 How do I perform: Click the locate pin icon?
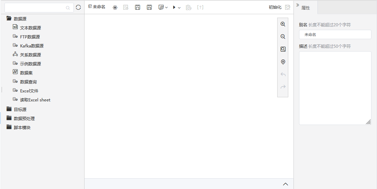click(x=283, y=62)
